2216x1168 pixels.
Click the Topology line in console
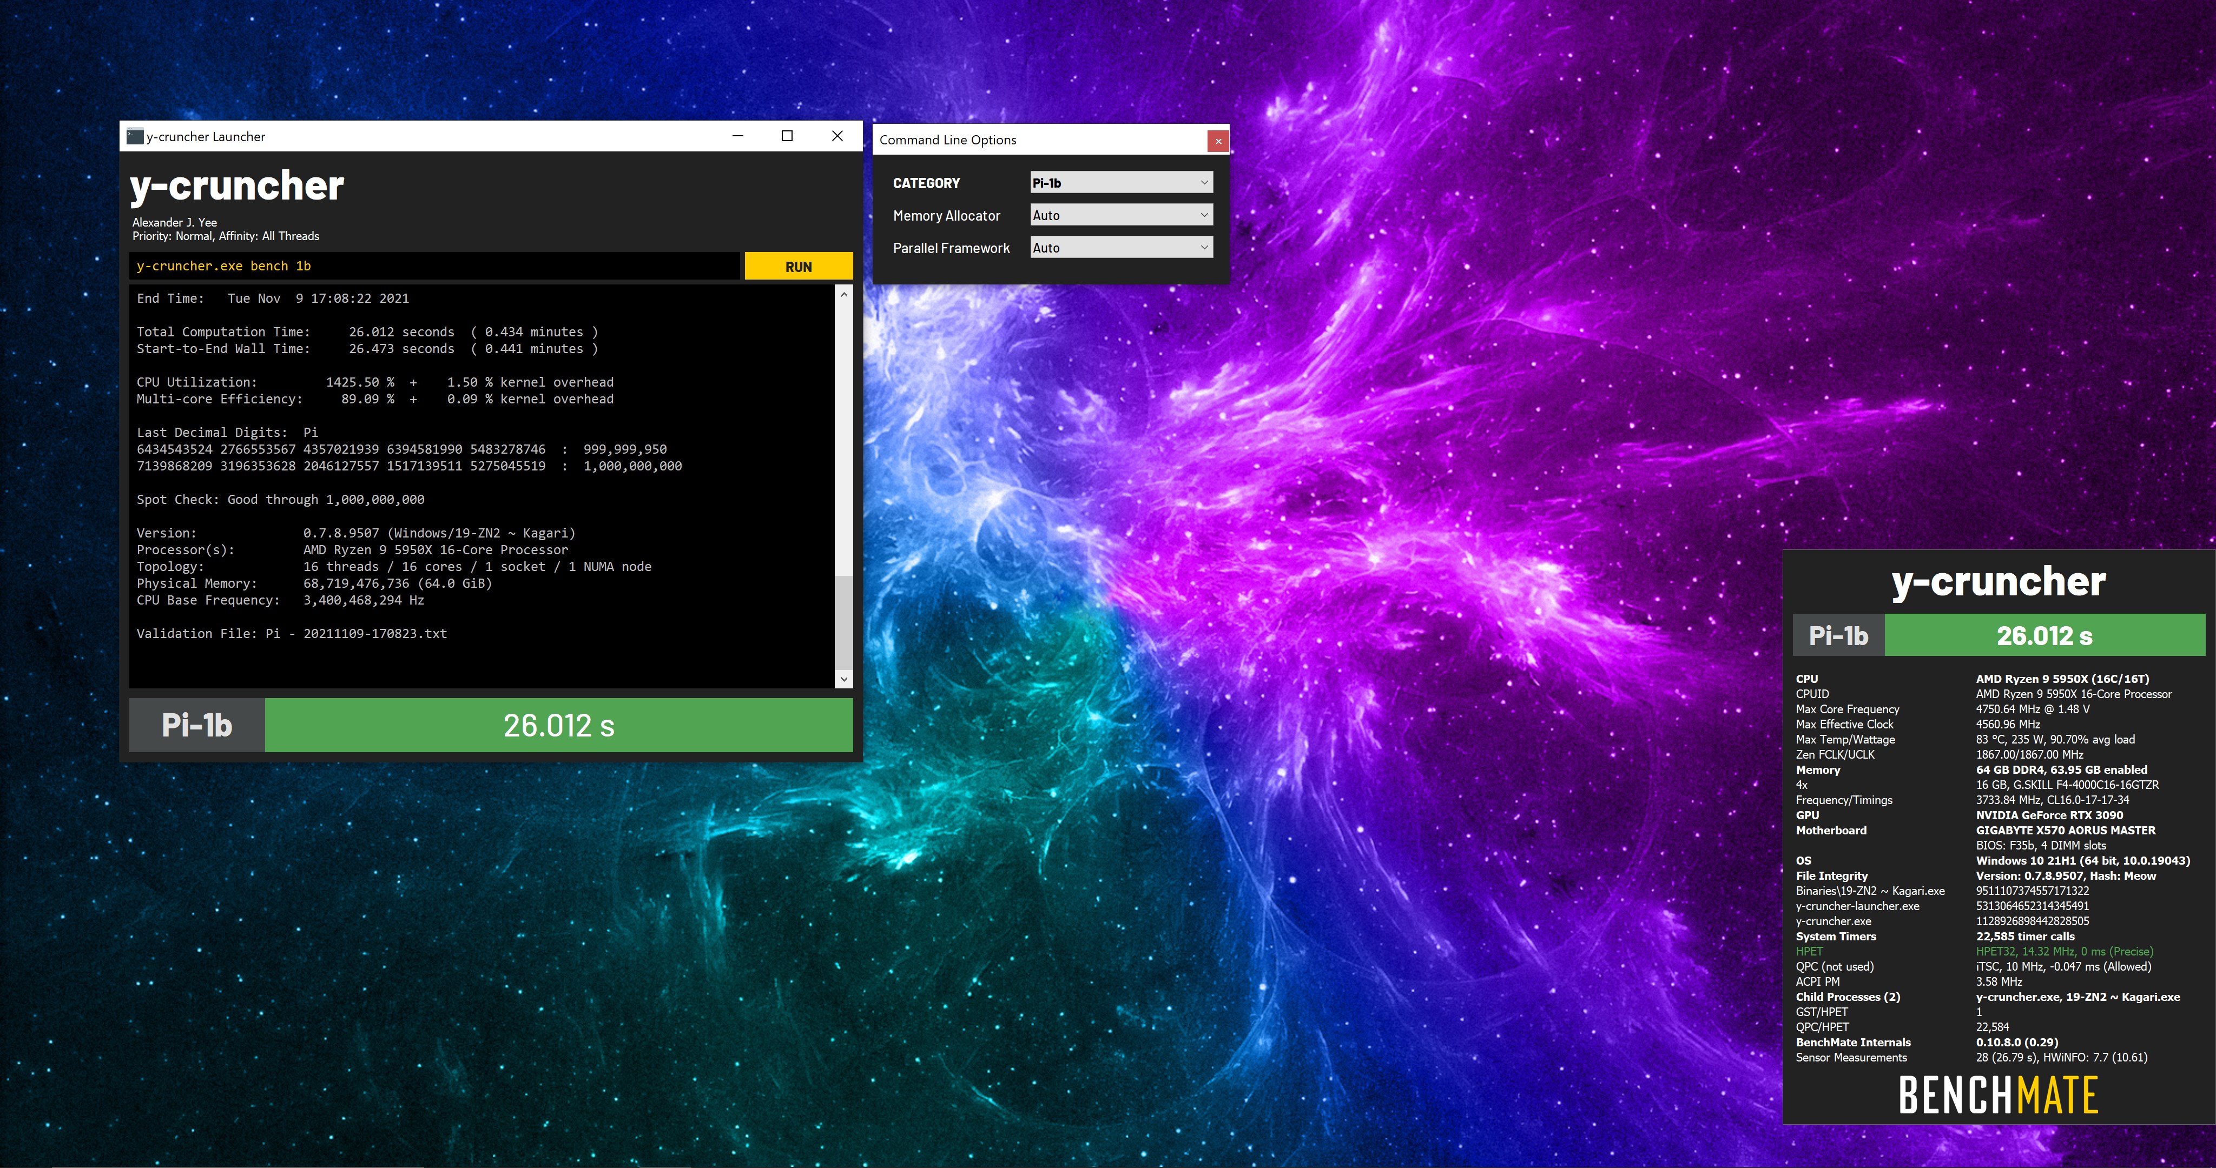click(394, 567)
